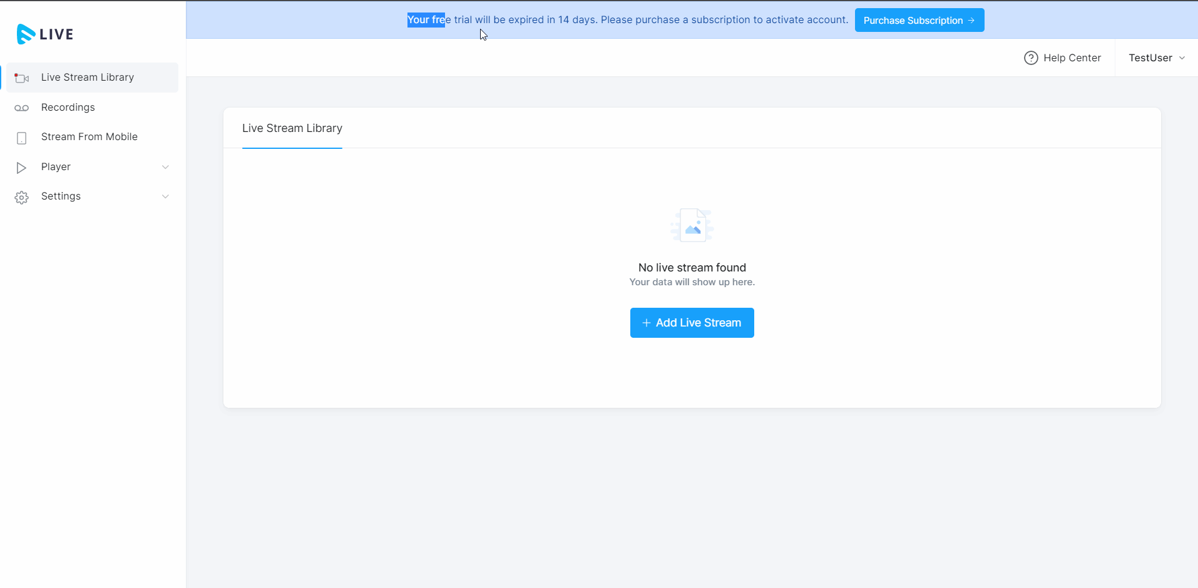Click the Help Center question mark icon

point(1030,58)
